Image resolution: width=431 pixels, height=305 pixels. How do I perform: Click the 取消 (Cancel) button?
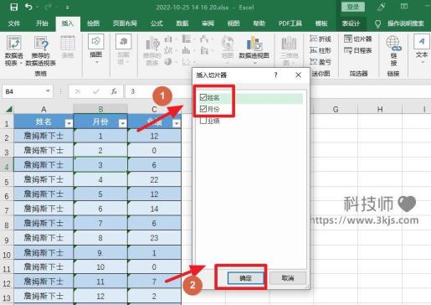(288, 278)
